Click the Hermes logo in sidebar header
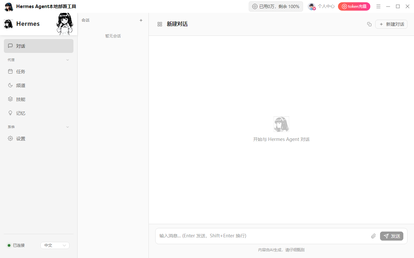414x258 pixels. click(x=8, y=24)
